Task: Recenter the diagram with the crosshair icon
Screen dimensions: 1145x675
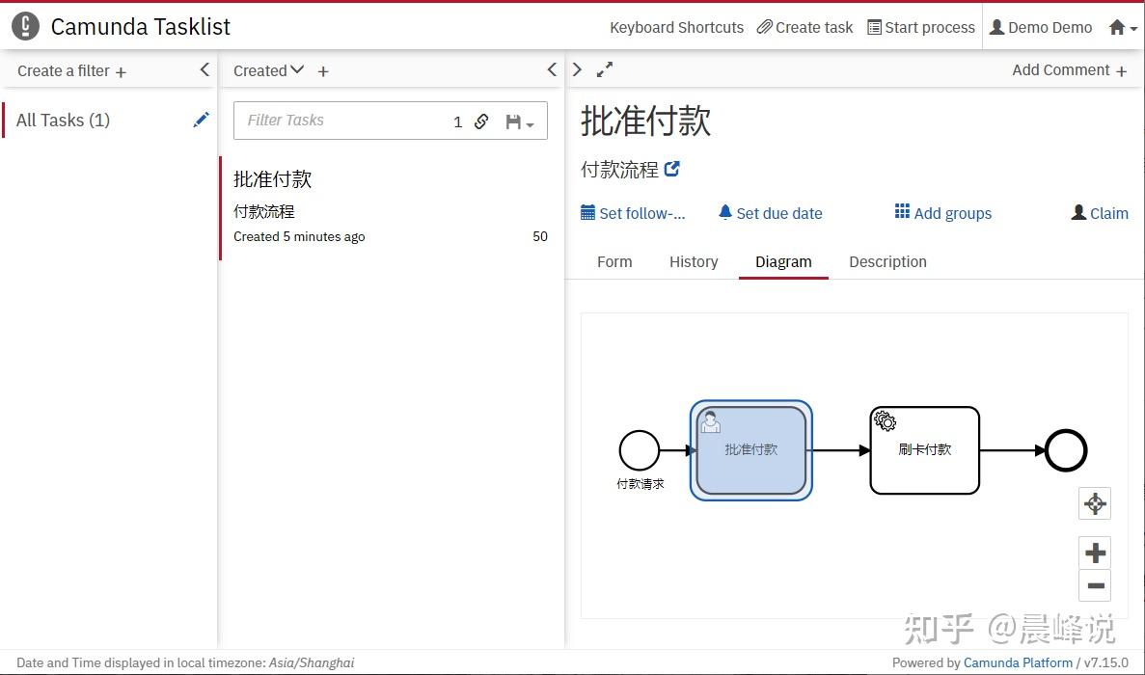Action: (1094, 503)
